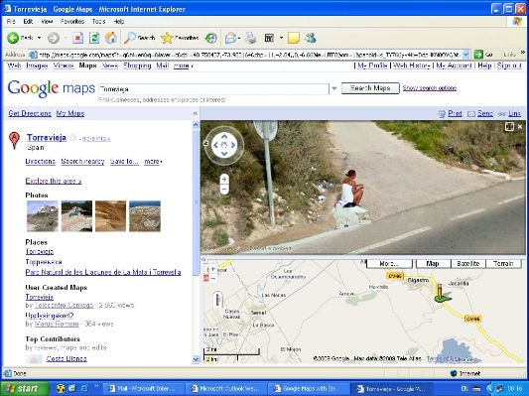Image resolution: width=529 pixels, height=396 pixels.
Task: Open the address bar dropdown arrow
Action: point(465,55)
